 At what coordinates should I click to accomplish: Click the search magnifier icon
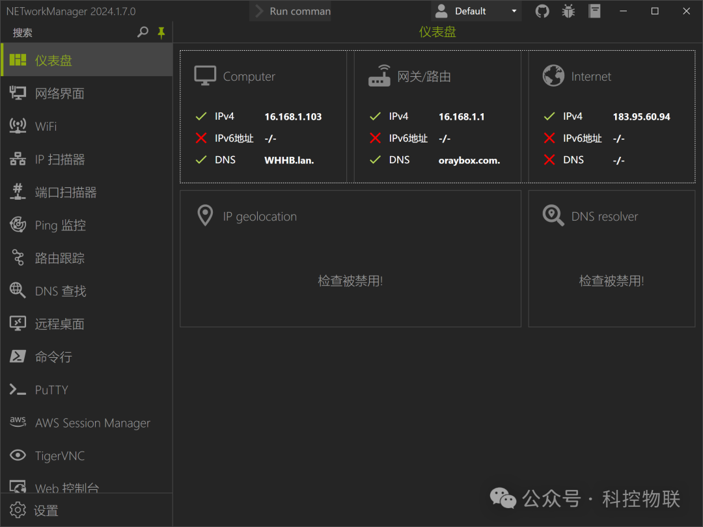(x=143, y=33)
